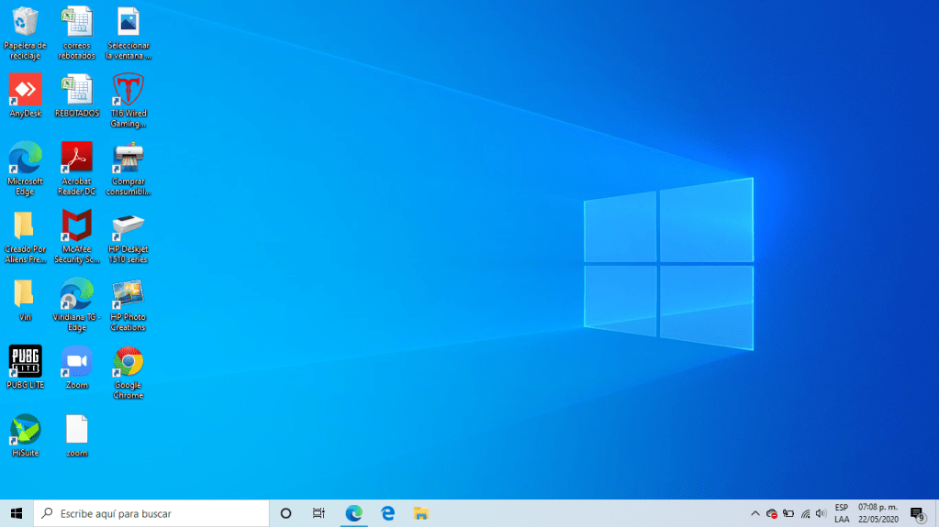Select the PUBG LITE desktop icon

[25, 362]
